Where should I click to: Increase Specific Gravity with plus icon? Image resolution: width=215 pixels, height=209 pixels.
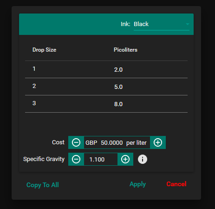click(125, 159)
